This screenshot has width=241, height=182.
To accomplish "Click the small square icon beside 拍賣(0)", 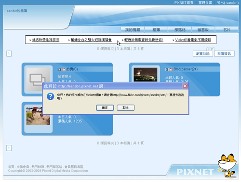I will pos(59,69).
